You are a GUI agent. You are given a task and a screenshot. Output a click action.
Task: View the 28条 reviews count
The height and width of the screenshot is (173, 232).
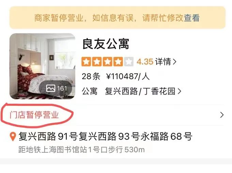(x=91, y=76)
